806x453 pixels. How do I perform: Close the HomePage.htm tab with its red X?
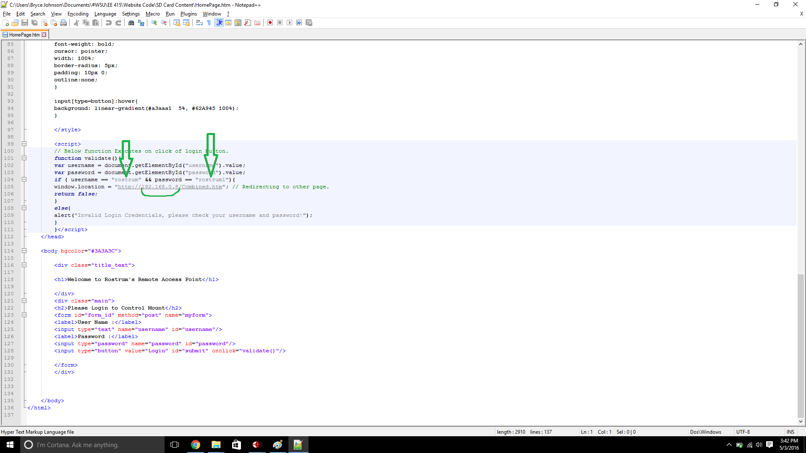(44, 35)
